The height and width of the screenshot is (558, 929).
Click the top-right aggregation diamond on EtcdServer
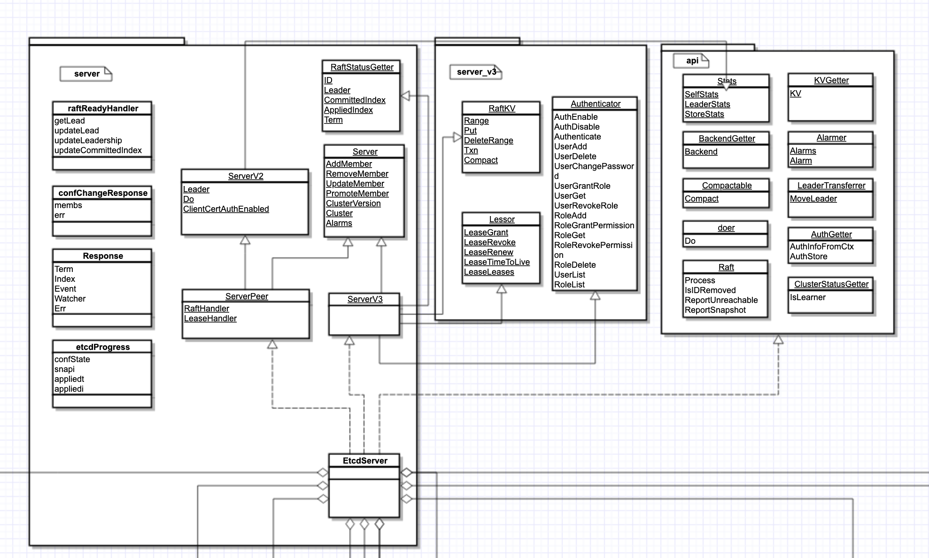point(406,473)
